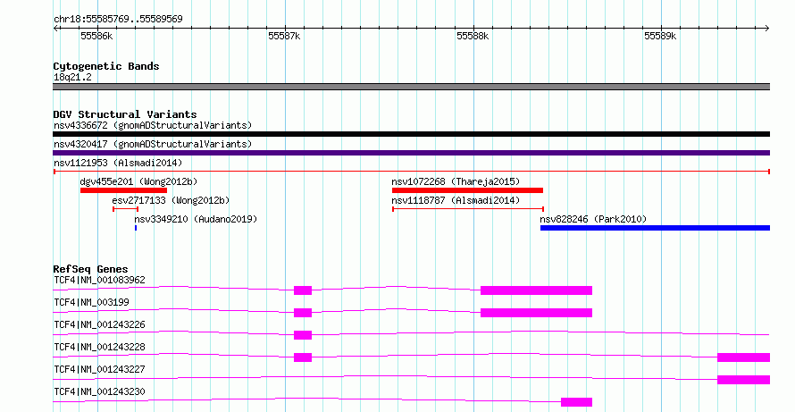The height and width of the screenshot is (412, 795).
Task: Select the blue nsv828246 variant bar
Action: pos(655,228)
